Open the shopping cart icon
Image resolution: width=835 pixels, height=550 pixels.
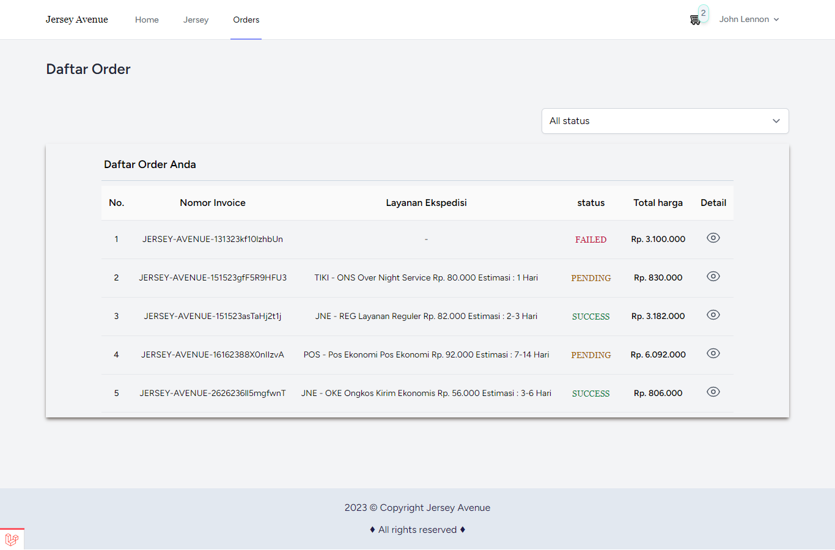point(695,20)
